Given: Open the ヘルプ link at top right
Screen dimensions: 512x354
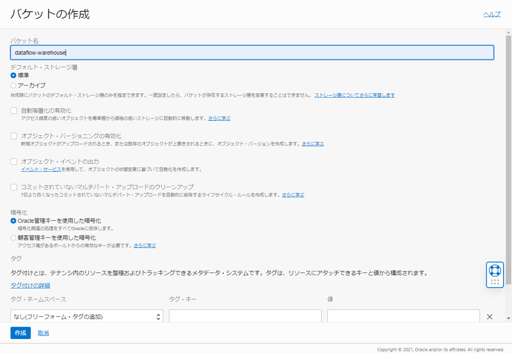Looking at the screenshot, I should pyautogui.click(x=492, y=14).
